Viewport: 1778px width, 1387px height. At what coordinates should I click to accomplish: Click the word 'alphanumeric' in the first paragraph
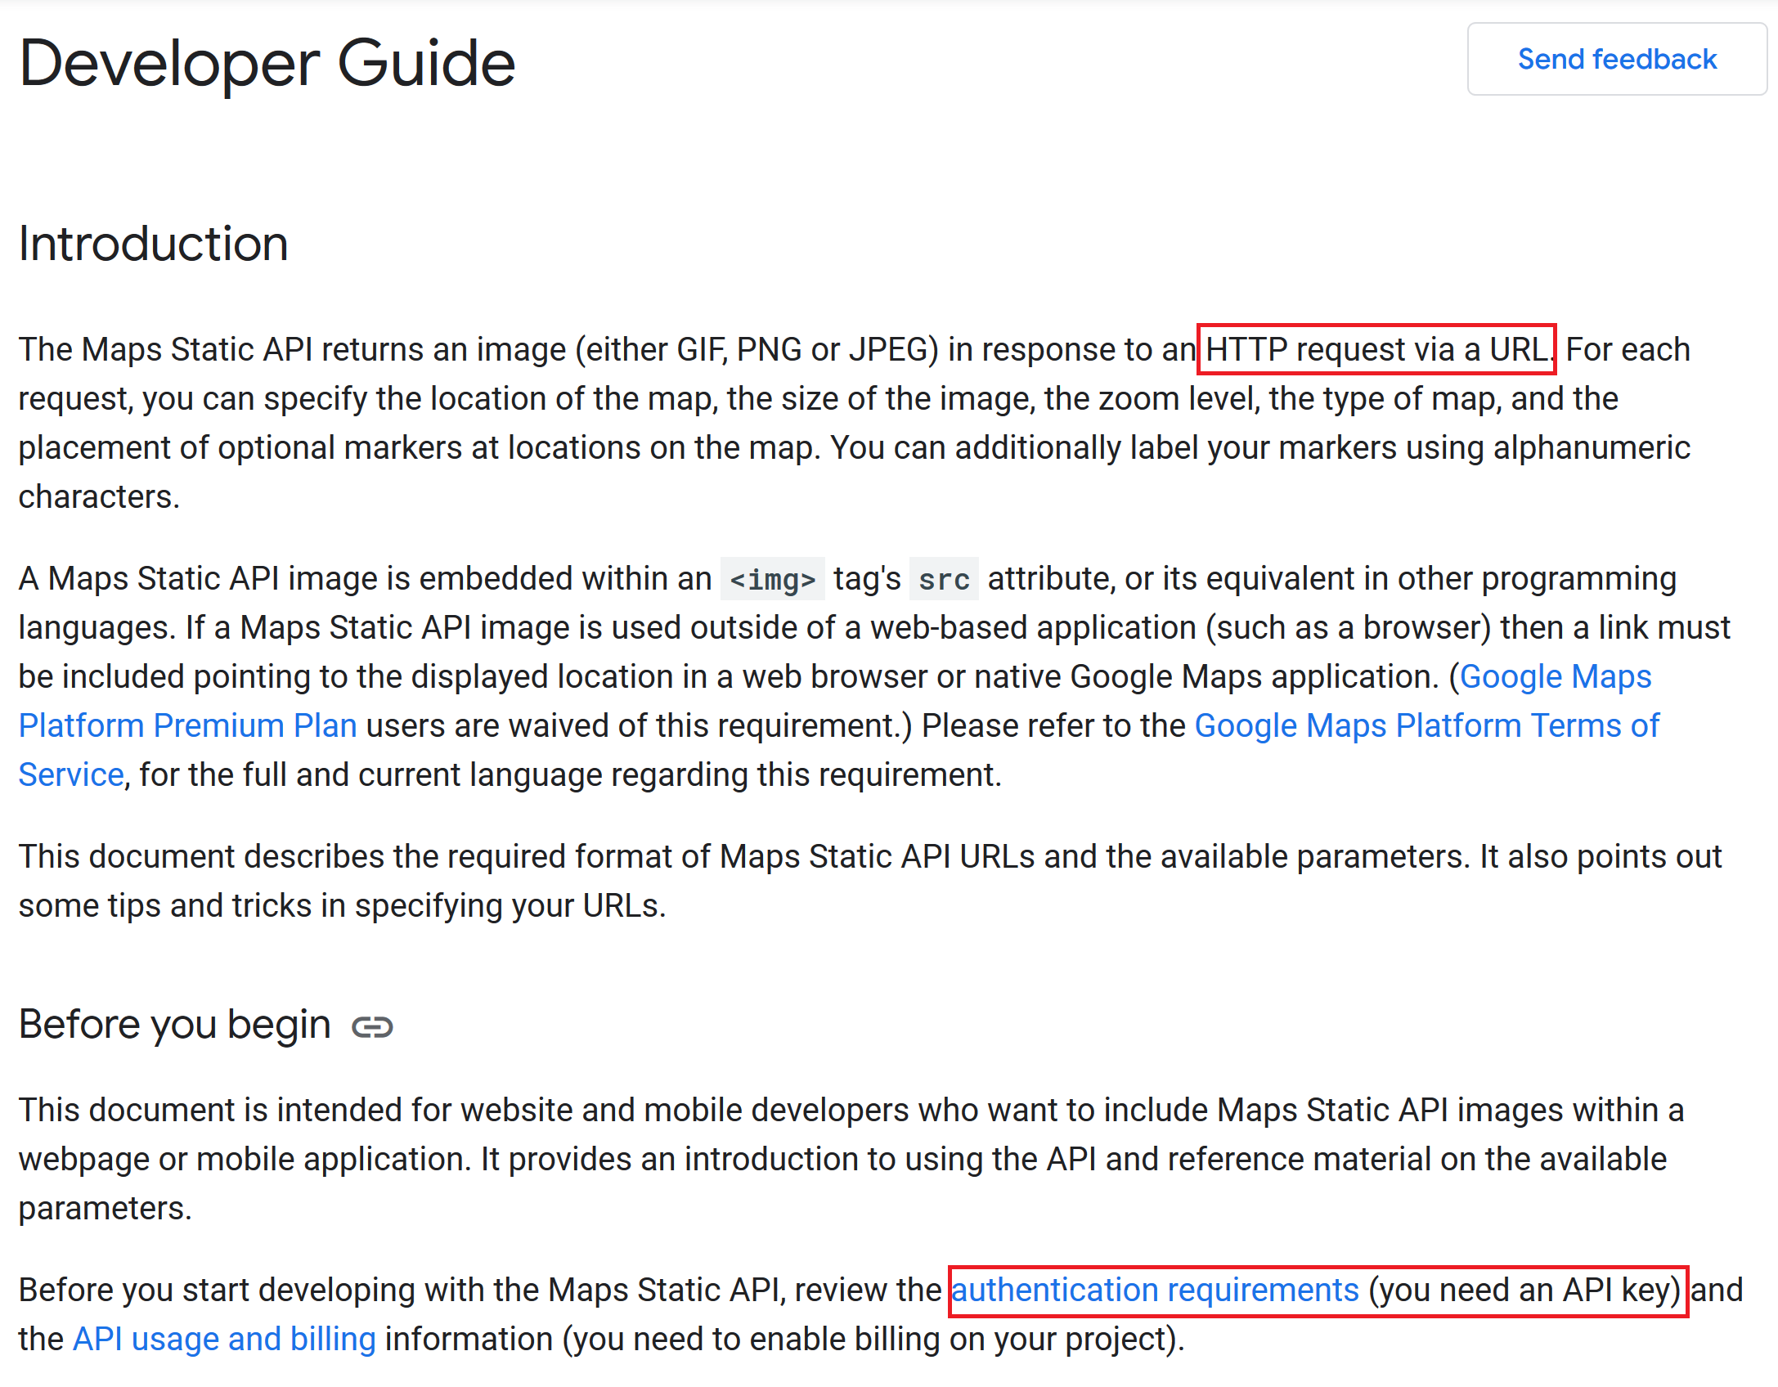tap(1591, 447)
